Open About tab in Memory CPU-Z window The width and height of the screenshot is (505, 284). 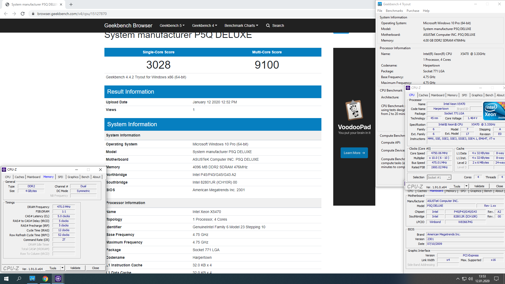pos(97,177)
